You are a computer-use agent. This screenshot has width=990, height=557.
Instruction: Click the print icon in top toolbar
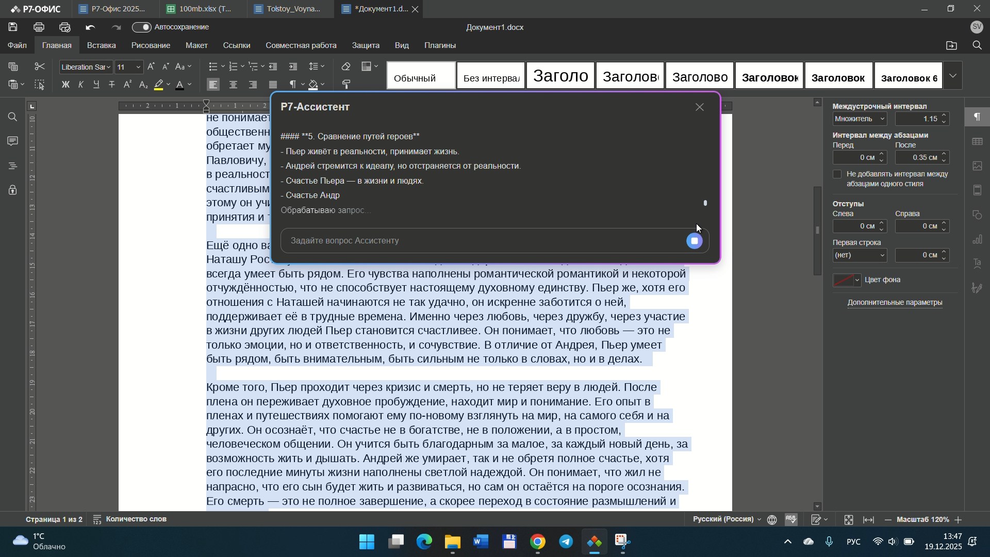(39, 27)
